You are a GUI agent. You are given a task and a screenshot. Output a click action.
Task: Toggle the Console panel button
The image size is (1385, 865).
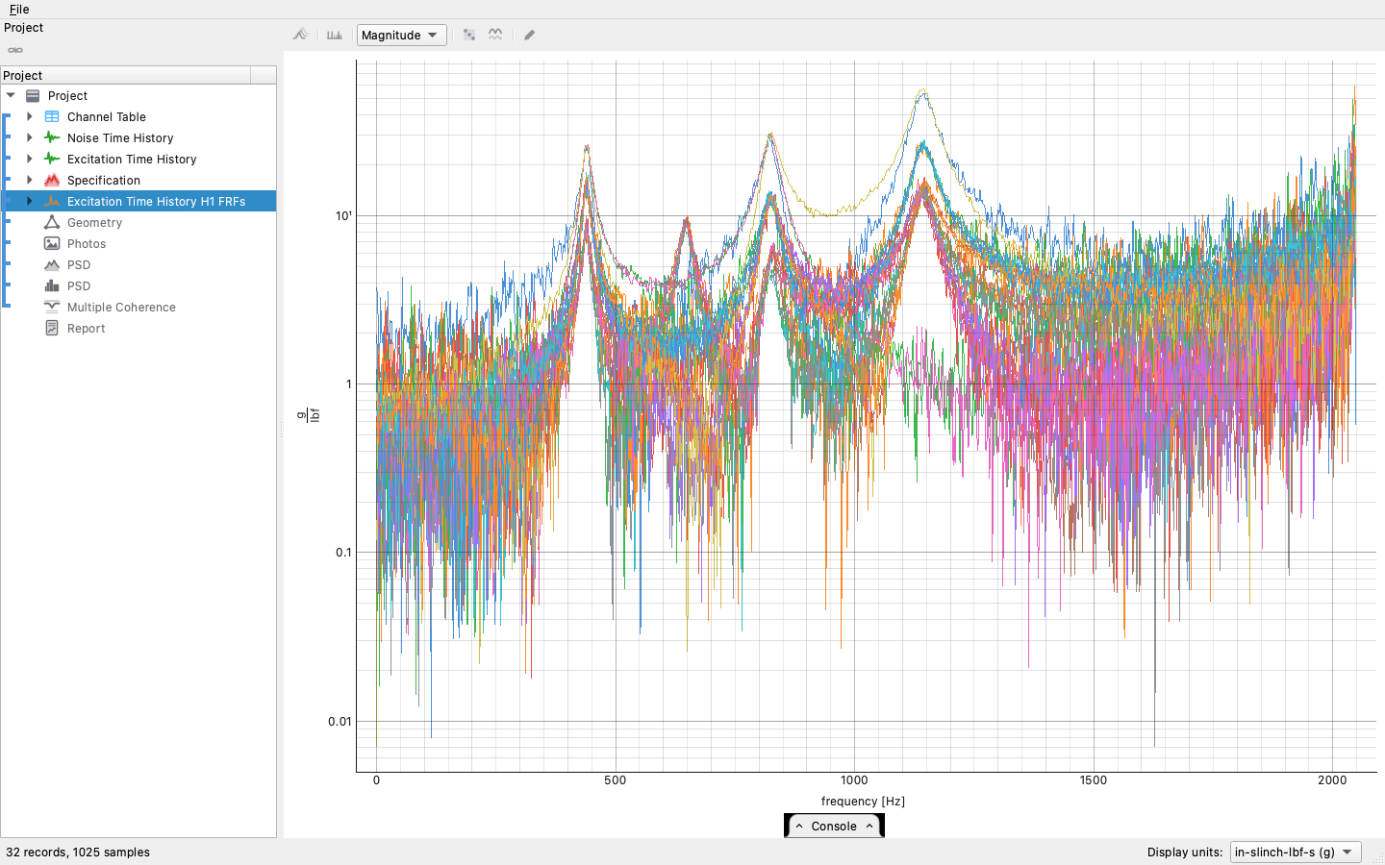point(834,826)
